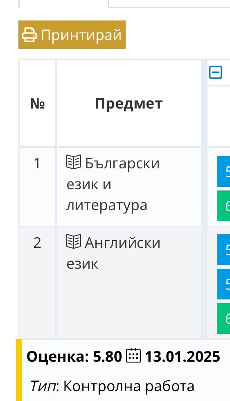Click the Оценка: 5.80 tooltip heading
This screenshot has width=230, height=401.
pos(74,356)
